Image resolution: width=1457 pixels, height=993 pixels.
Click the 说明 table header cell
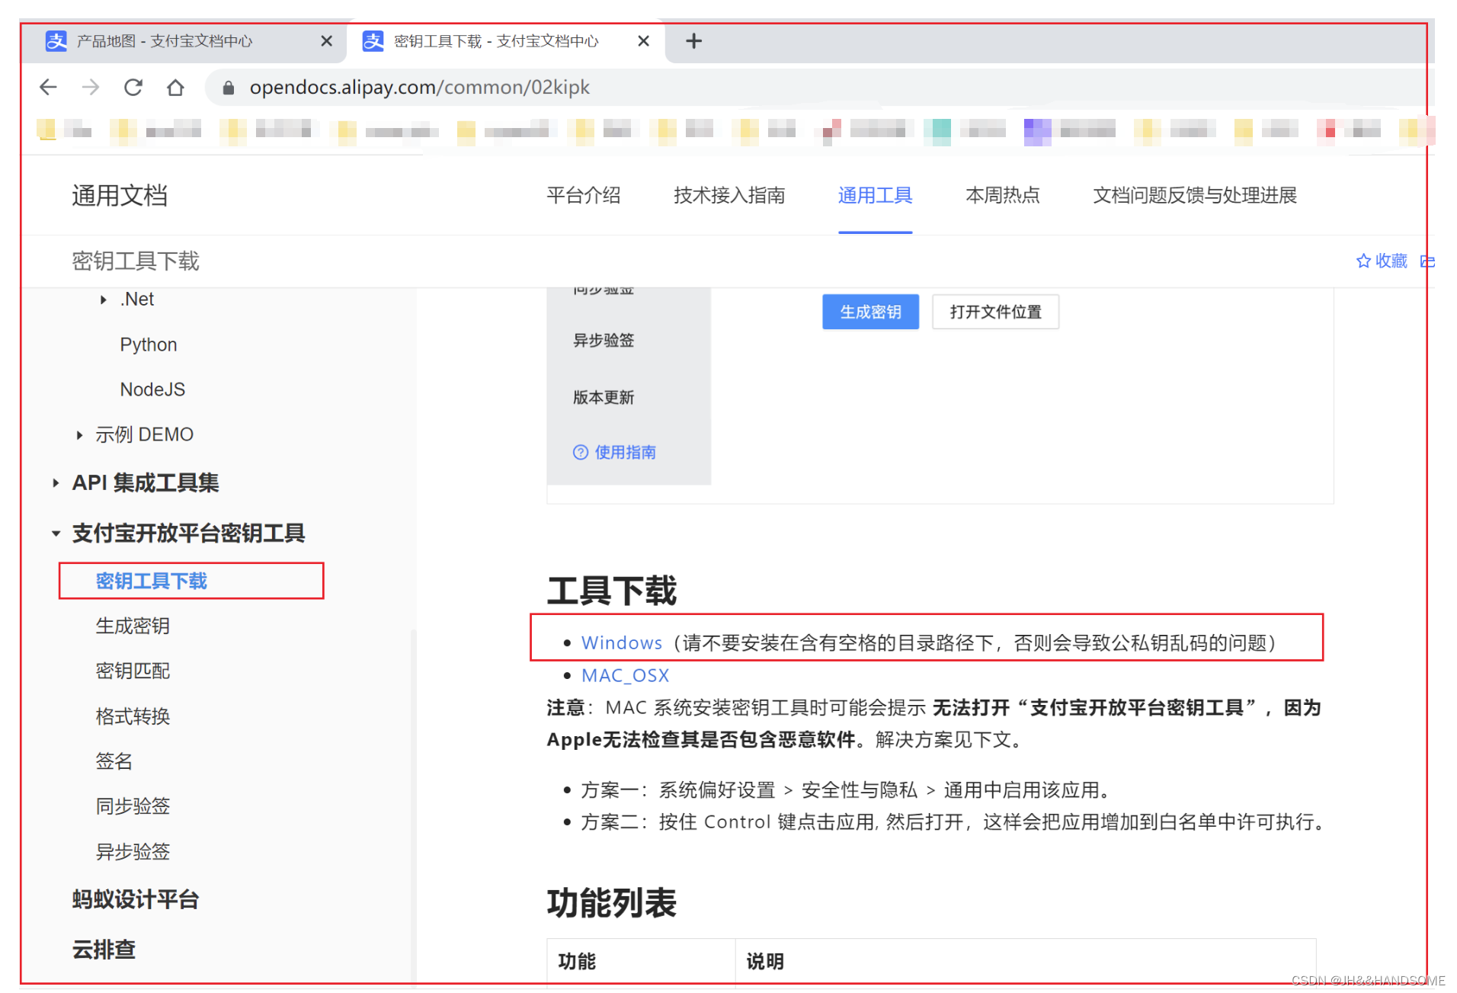coord(1026,963)
